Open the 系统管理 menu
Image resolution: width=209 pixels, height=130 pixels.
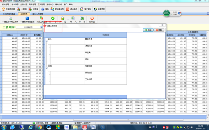point(6,5)
